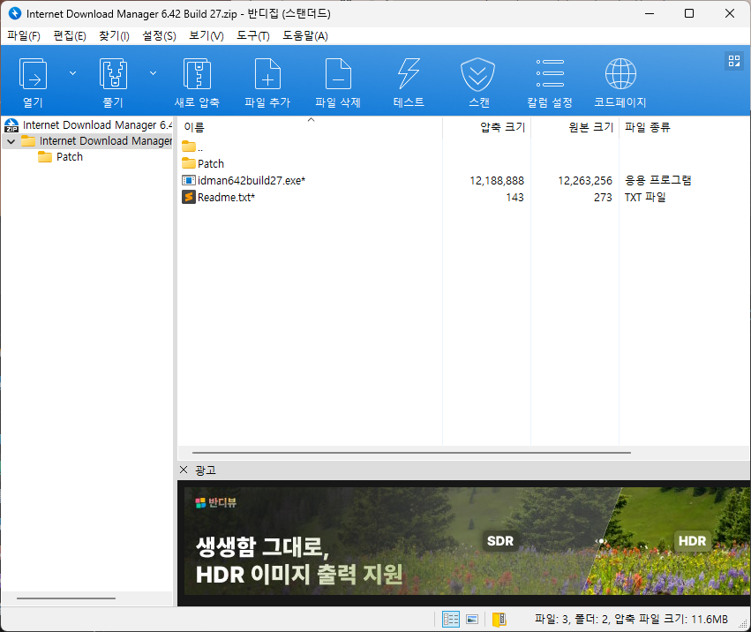Open the 설정(S) menu
This screenshot has height=632, width=751.
tap(159, 36)
